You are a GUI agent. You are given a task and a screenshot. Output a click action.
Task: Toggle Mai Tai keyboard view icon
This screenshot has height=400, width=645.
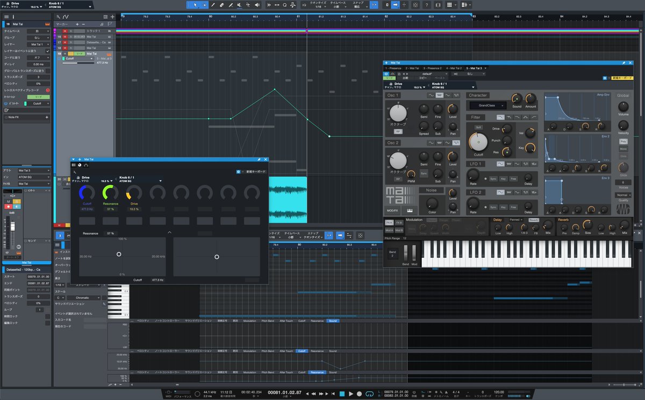point(410,210)
